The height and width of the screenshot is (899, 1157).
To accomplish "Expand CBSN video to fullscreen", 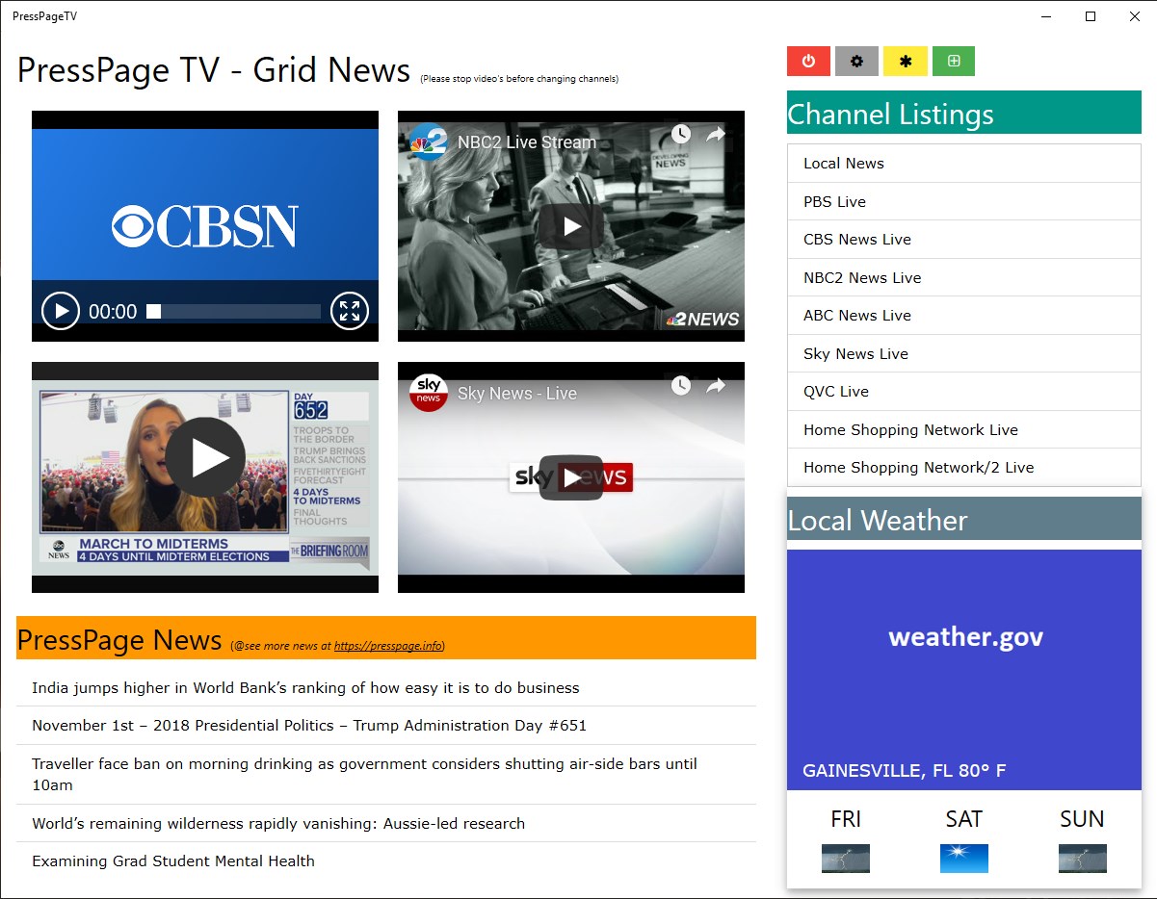I will (349, 311).
